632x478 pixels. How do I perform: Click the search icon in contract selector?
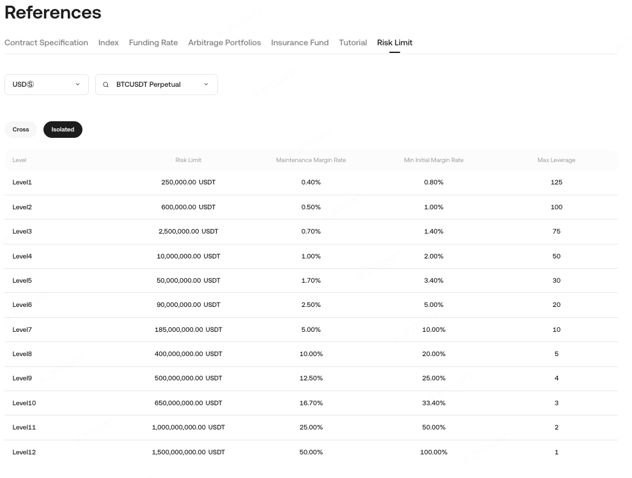(106, 85)
